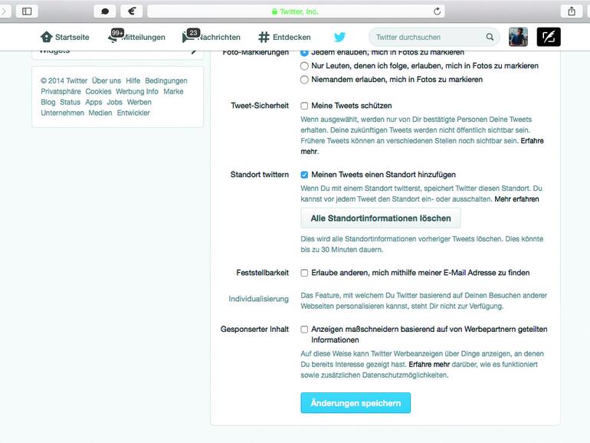Click the 'Privatsphäre' footer link
The image size is (590, 443).
(61, 91)
